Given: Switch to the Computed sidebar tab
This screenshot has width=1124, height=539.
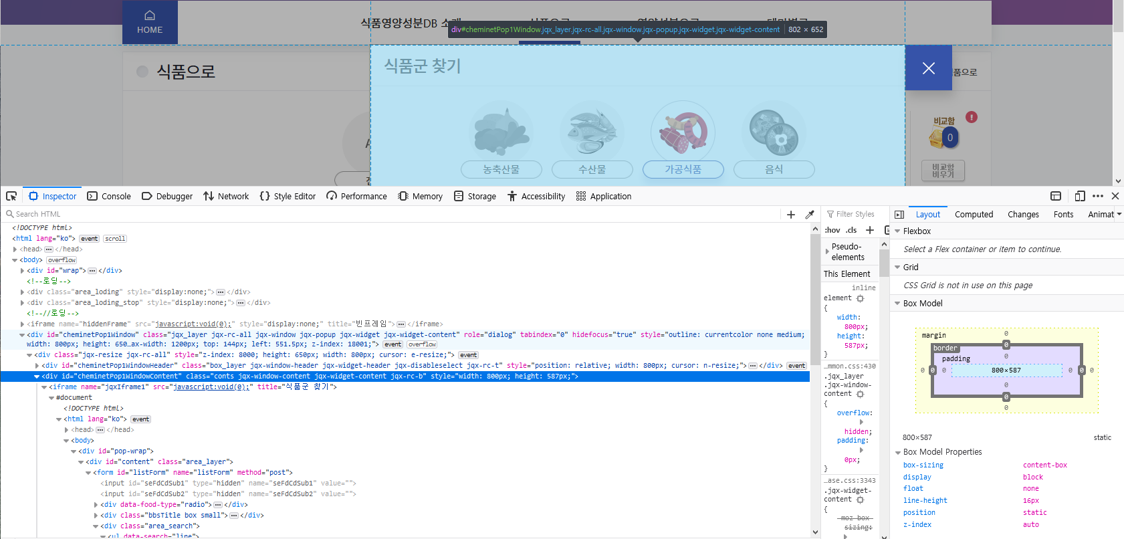Looking at the screenshot, I should [974, 215].
